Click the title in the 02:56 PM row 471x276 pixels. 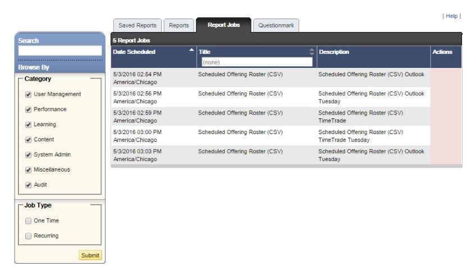point(240,93)
